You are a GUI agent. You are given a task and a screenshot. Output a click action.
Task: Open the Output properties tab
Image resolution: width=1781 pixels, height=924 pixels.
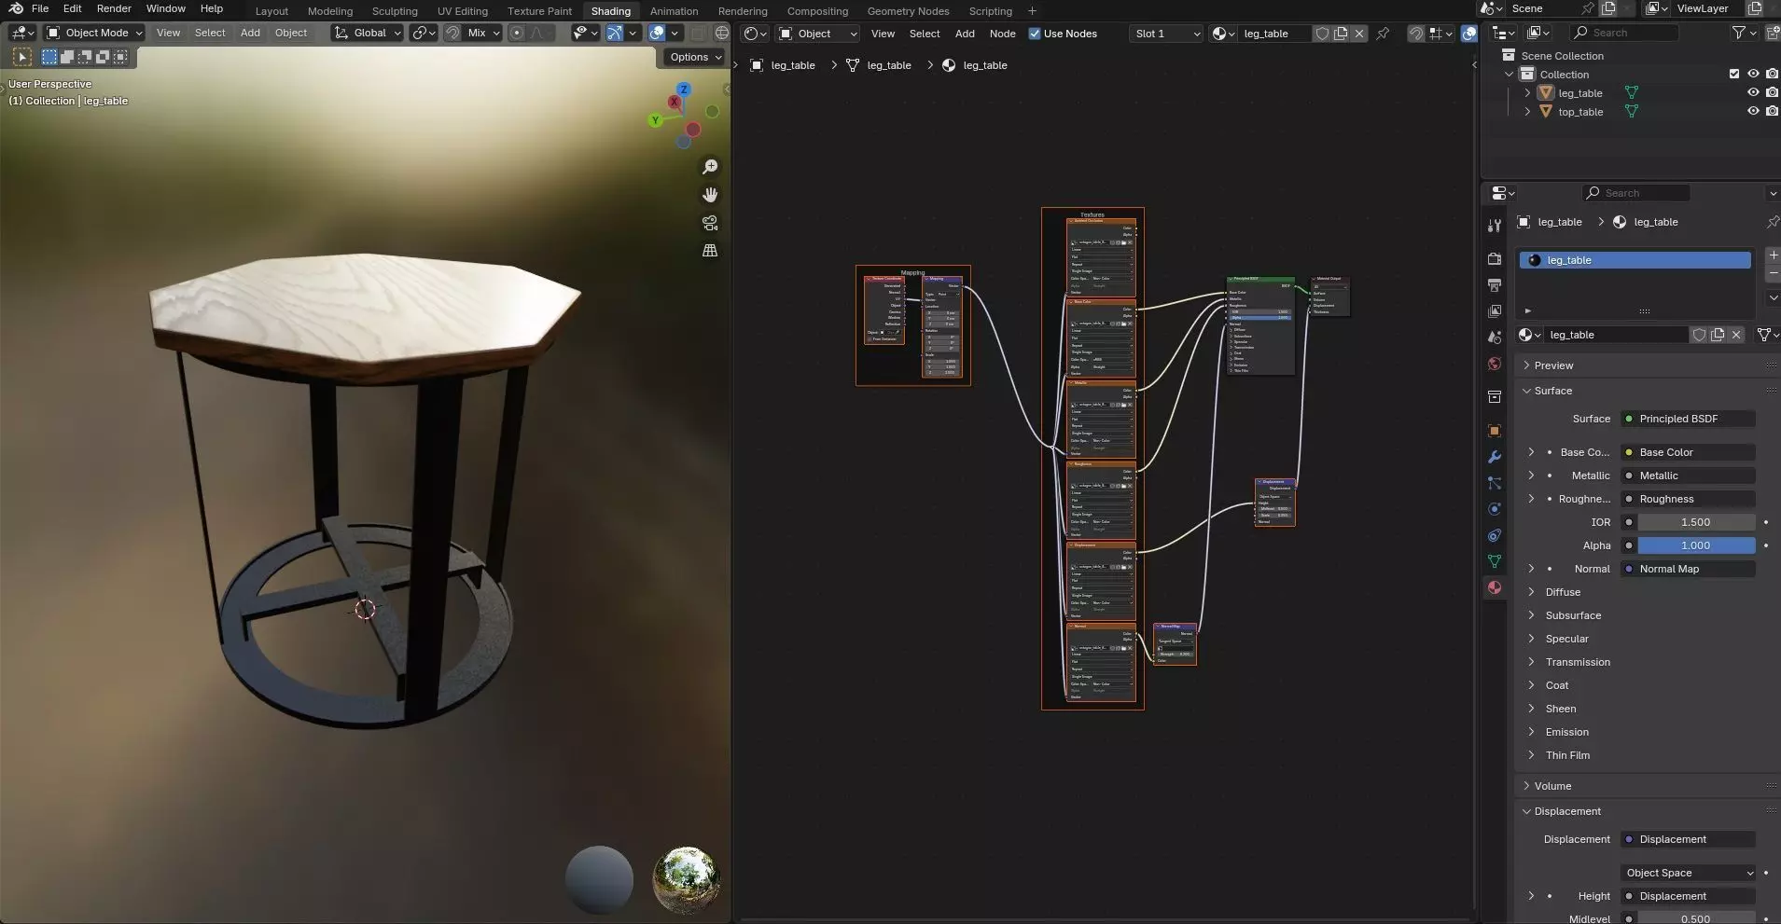[1495, 284]
